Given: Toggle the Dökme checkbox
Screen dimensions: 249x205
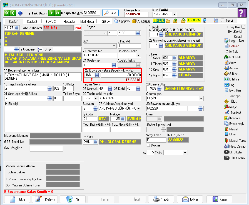Looking at the screenshot, I should point(148,145).
